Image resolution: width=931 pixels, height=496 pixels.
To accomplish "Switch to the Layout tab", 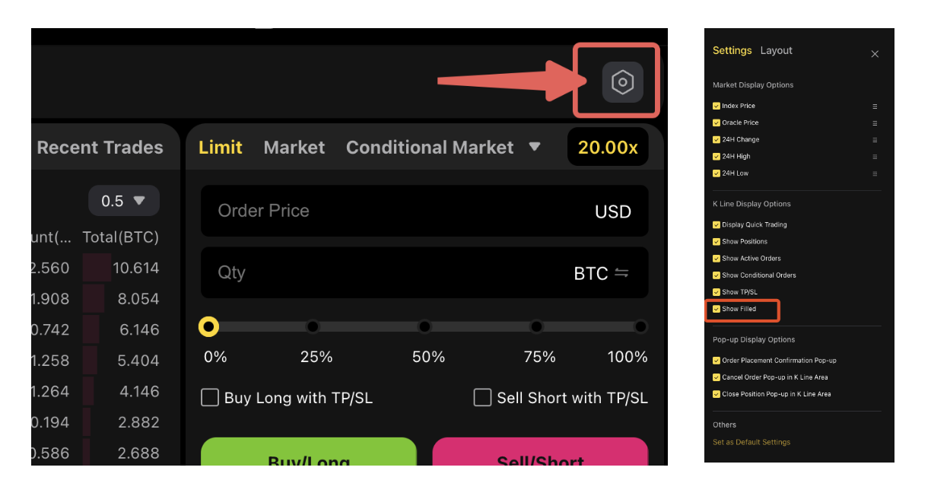I will tap(777, 50).
